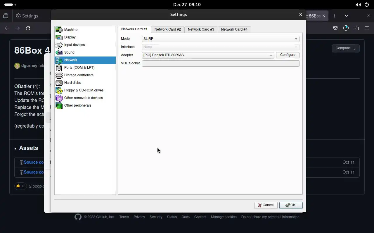
Task: Open GitHub Security footer link
Action: (156, 217)
